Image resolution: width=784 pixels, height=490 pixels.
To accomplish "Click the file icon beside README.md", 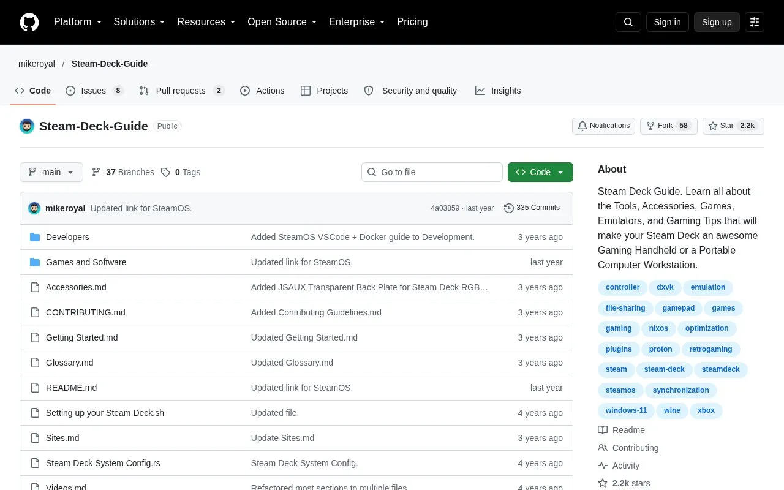I will coord(35,388).
